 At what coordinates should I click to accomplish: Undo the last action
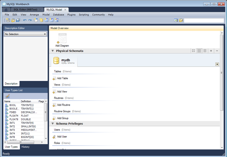pyautogui.click(x=25, y=20)
